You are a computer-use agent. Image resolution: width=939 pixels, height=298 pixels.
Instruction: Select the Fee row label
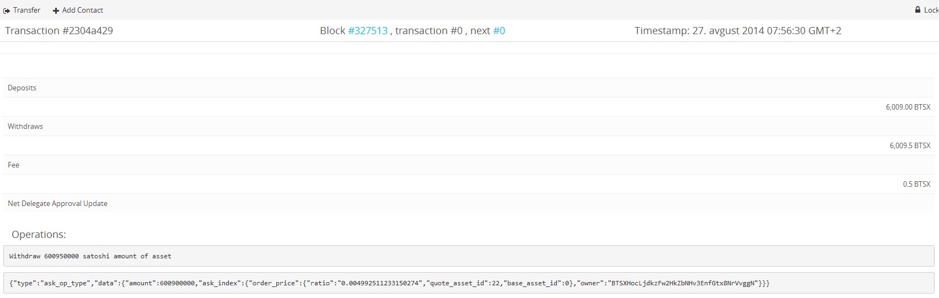coord(14,165)
